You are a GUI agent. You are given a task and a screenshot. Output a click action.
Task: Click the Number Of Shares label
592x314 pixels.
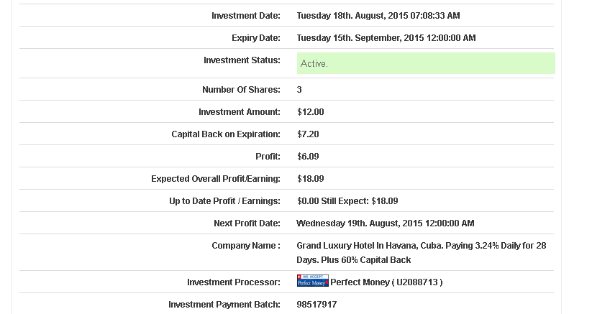241,90
